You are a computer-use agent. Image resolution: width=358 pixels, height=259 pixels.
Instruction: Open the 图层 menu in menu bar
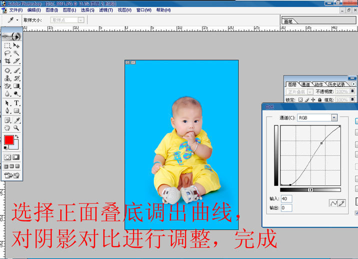[69, 10]
